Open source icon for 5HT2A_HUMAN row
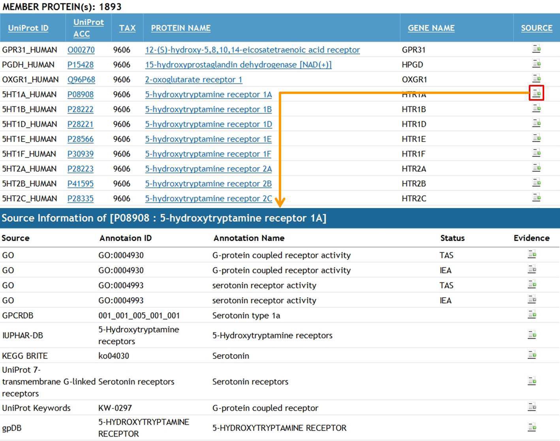 [x=536, y=168]
